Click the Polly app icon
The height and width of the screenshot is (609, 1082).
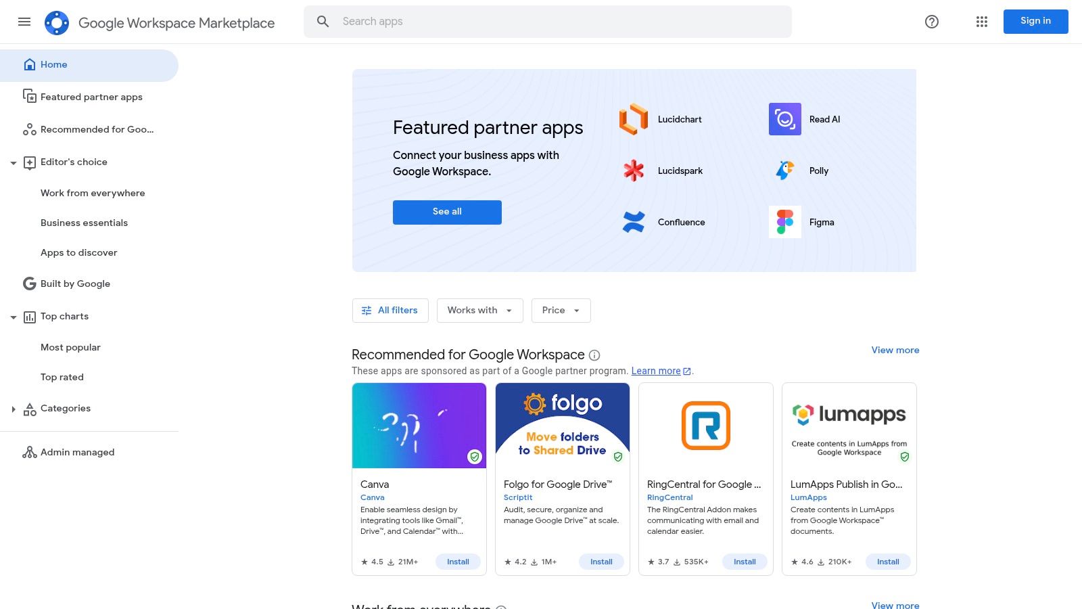point(784,171)
